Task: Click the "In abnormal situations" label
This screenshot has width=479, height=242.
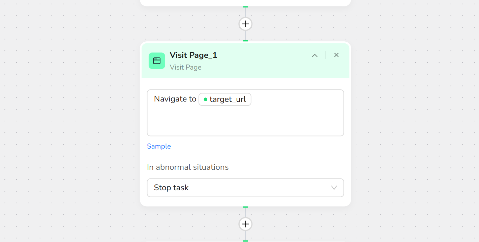Action: tap(188, 167)
